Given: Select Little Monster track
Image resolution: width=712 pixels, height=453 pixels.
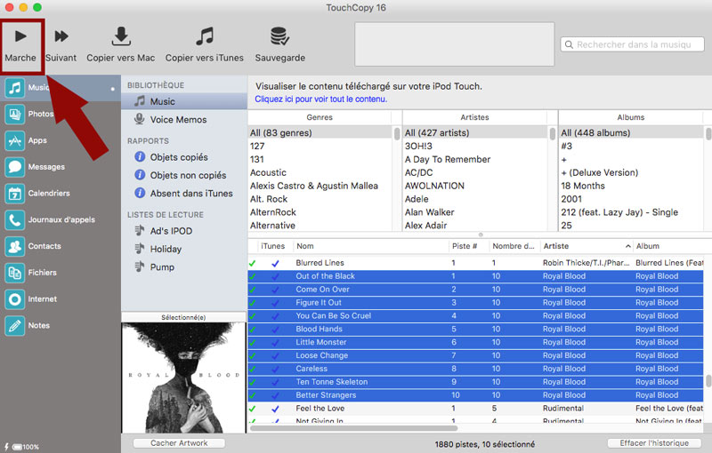Looking at the screenshot, I should click(475, 342).
